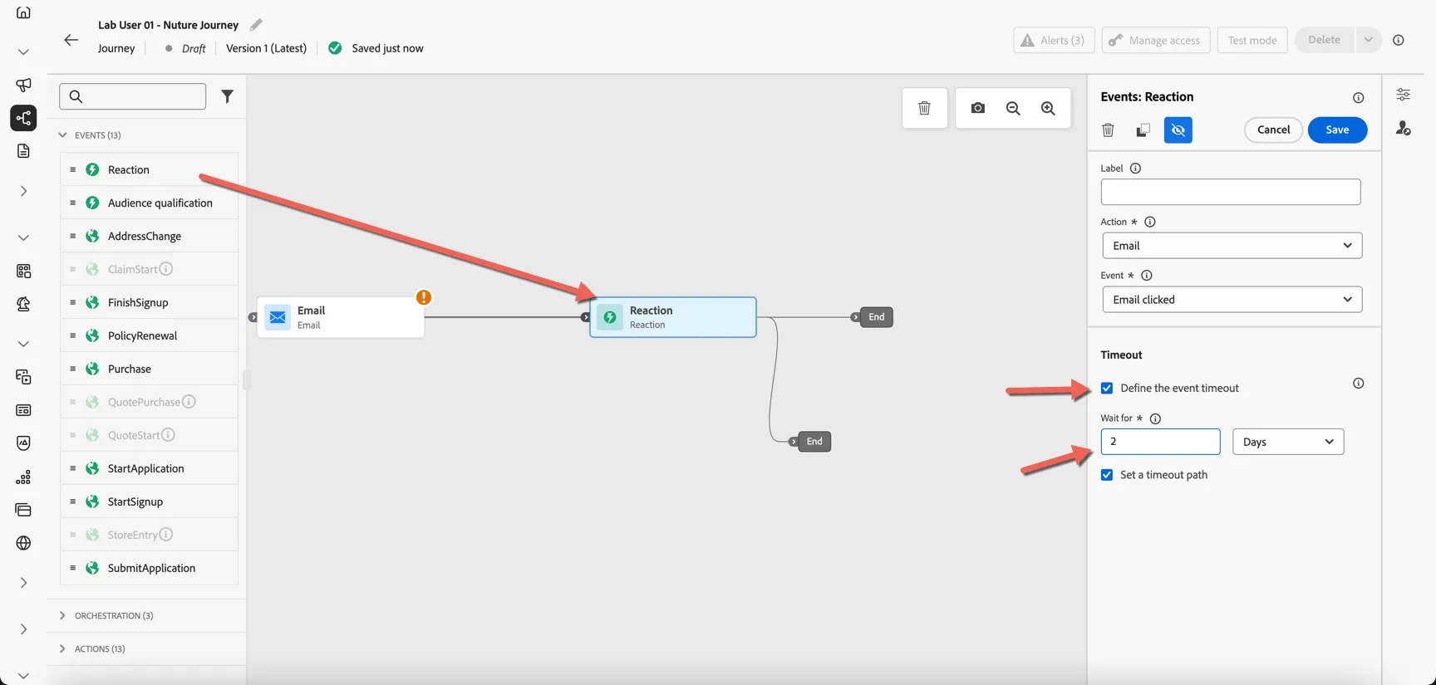Screen dimensions: 1436x685
Task: Click the megaphone campaigns sidebar icon
Action: pos(23,85)
